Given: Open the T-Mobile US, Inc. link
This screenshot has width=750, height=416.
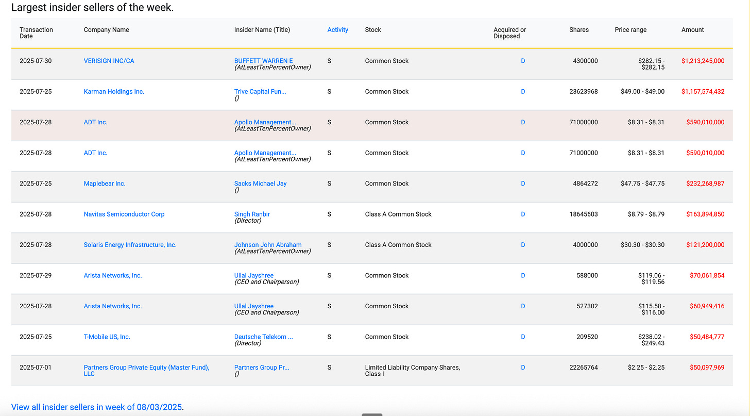Looking at the screenshot, I should [107, 337].
